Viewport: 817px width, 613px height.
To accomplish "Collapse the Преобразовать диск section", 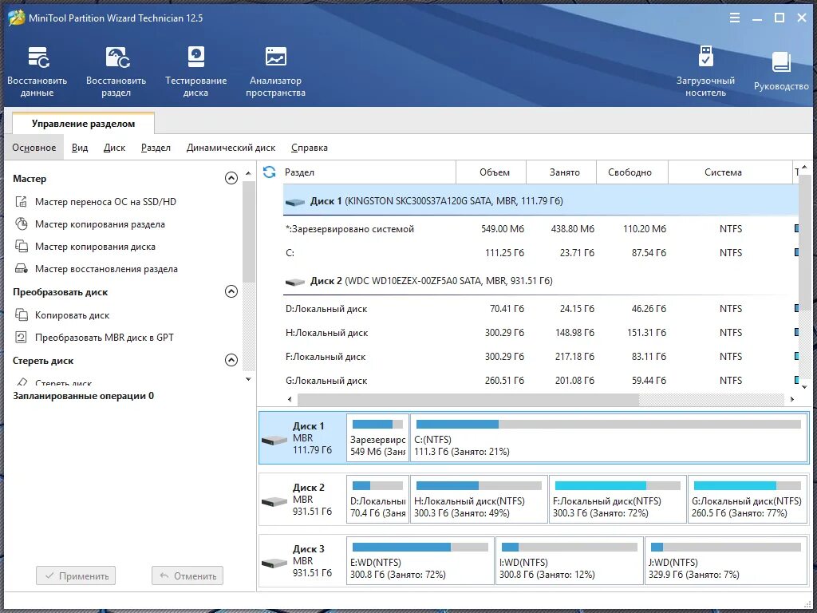I will pos(231,291).
